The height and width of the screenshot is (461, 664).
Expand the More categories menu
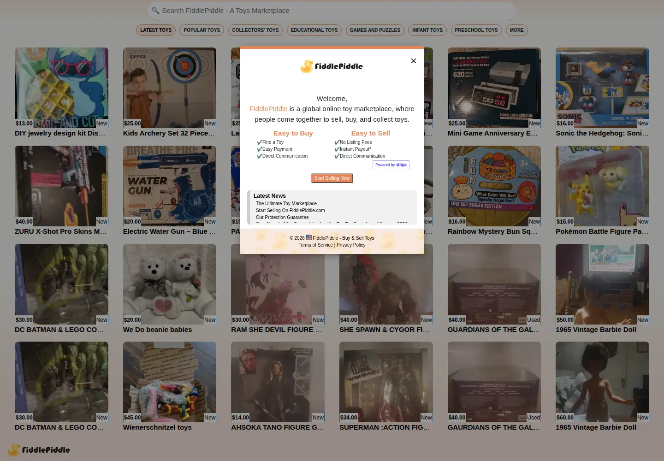click(x=517, y=30)
